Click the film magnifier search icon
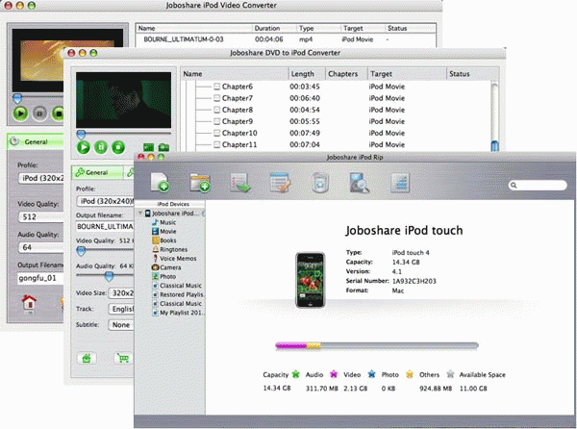The image size is (577, 429). click(x=359, y=183)
